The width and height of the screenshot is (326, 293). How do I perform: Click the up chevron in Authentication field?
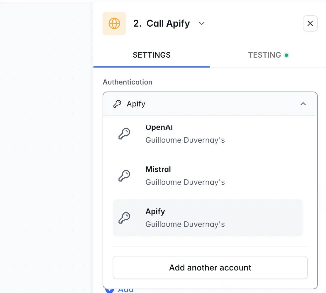[x=303, y=104]
